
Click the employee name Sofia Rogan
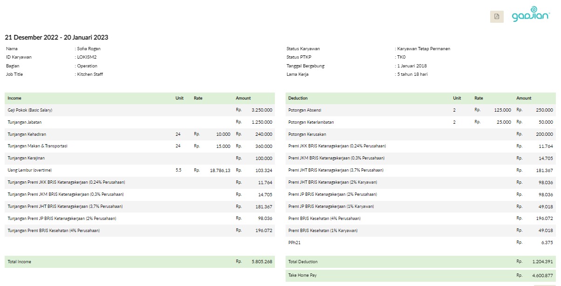pyautogui.click(x=89, y=49)
